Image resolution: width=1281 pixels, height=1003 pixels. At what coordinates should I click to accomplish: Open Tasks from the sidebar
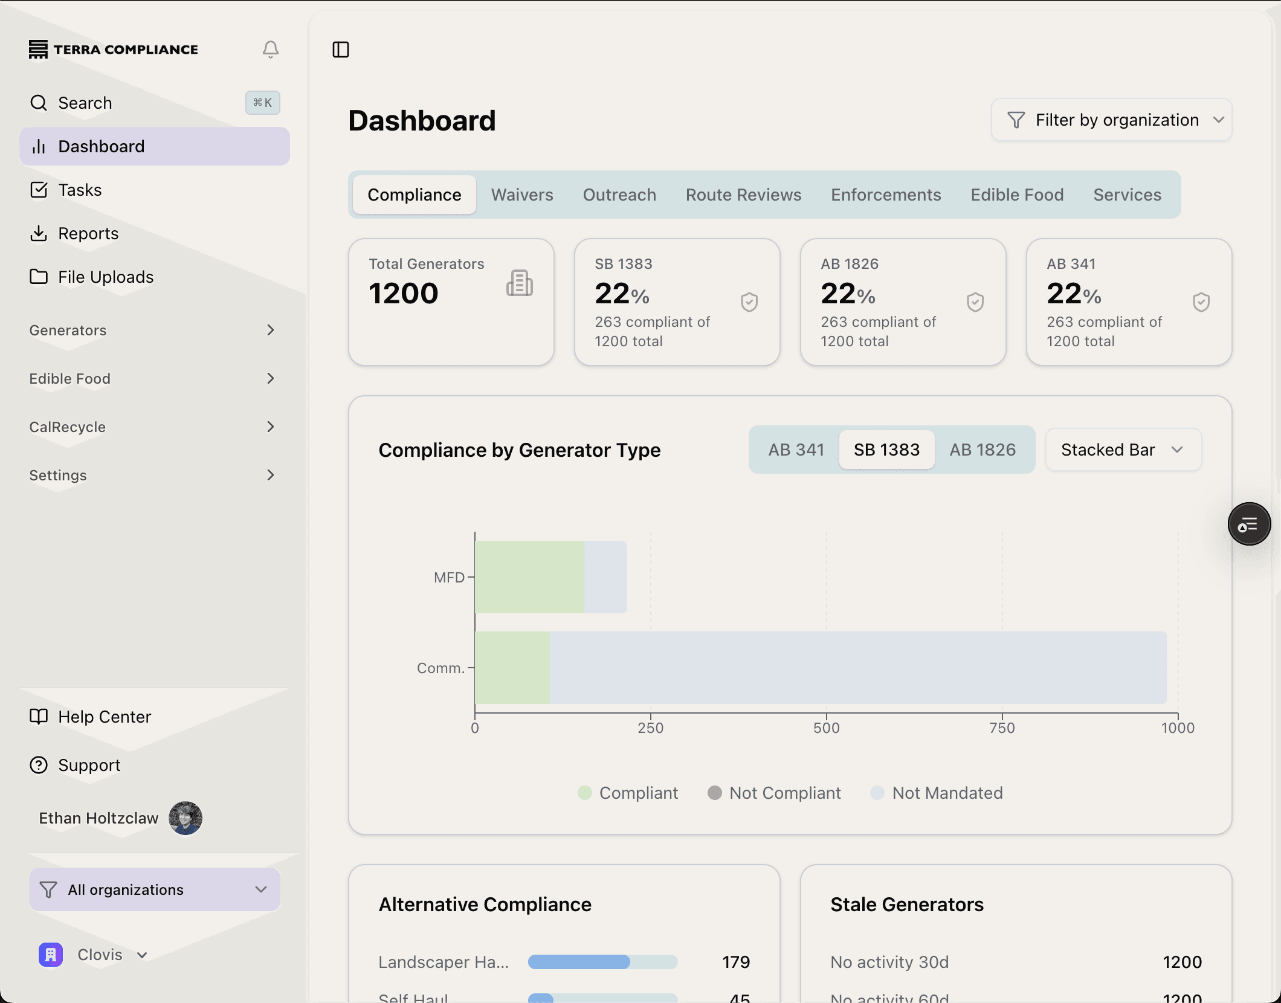coord(80,190)
